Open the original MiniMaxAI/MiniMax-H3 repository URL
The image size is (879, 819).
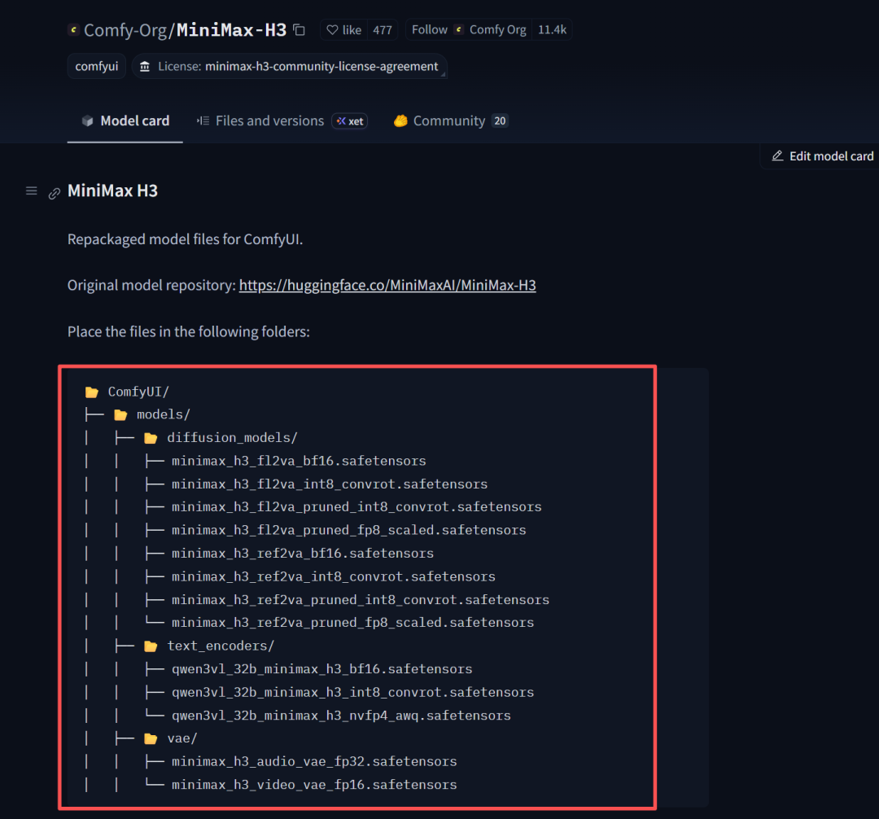coord(387,285)
